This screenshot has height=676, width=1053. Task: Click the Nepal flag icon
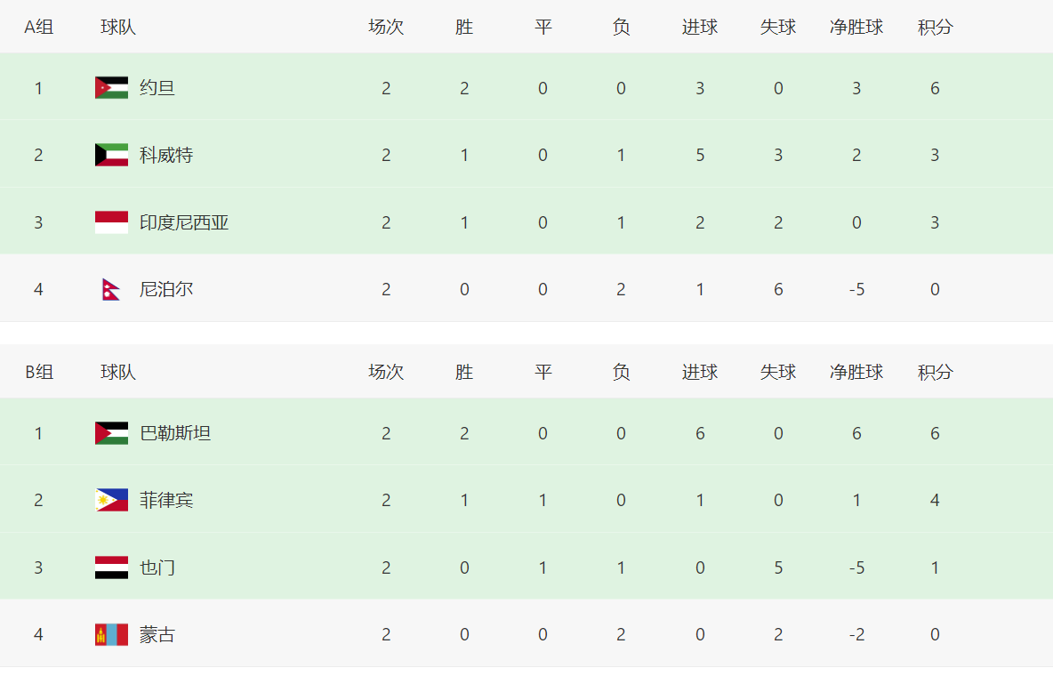coord(111,290)
